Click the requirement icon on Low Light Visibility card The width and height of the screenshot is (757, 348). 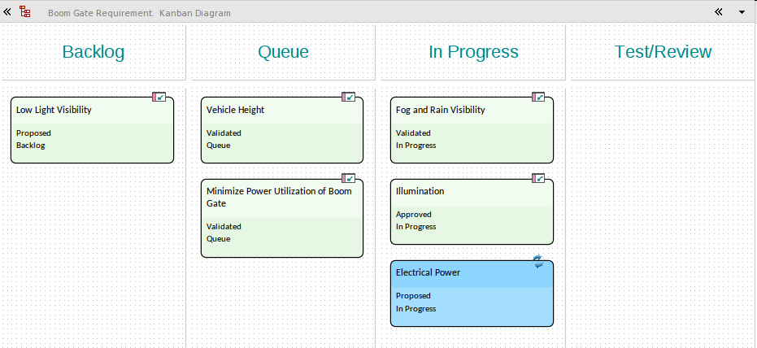159,97
